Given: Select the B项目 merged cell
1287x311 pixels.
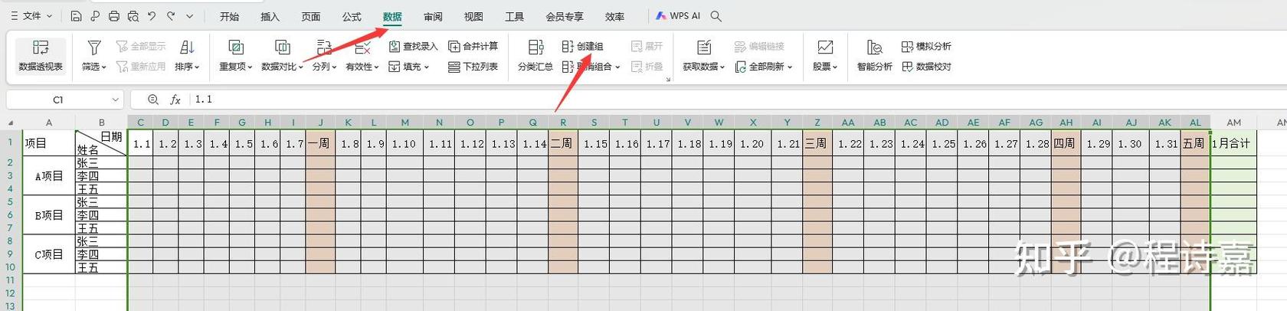Looking at the screenshot, I should 49,215.
